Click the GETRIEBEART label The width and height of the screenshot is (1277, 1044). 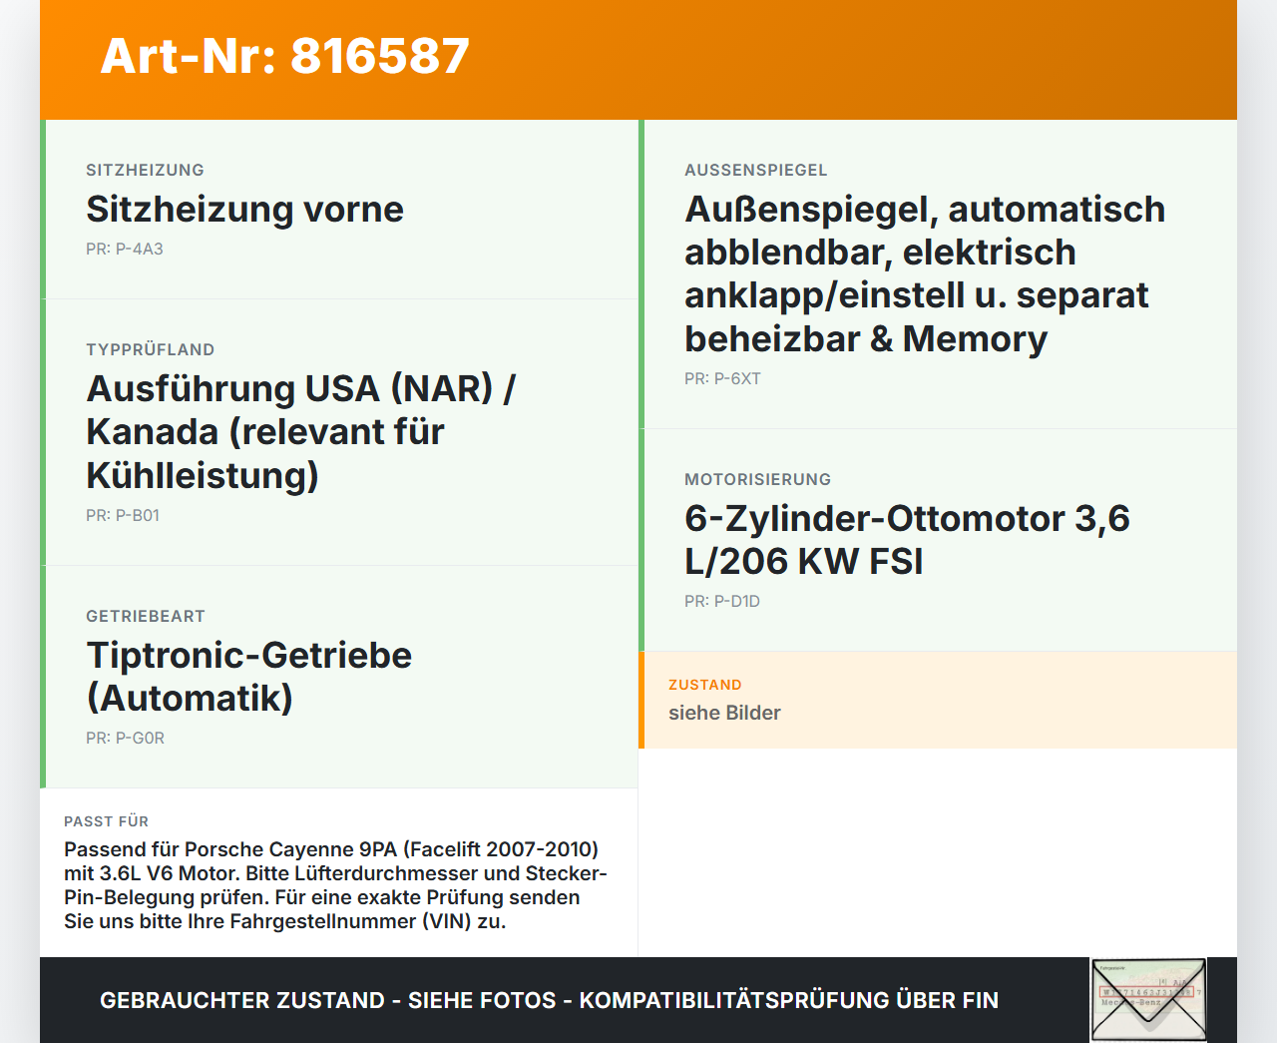[146, 616]
